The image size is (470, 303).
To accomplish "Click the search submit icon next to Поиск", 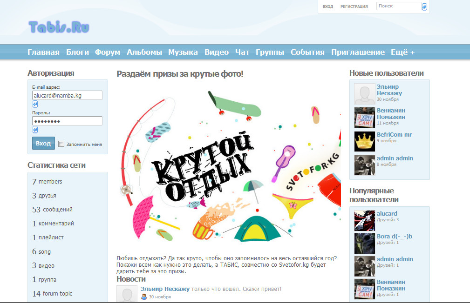I will coord(424,7).
